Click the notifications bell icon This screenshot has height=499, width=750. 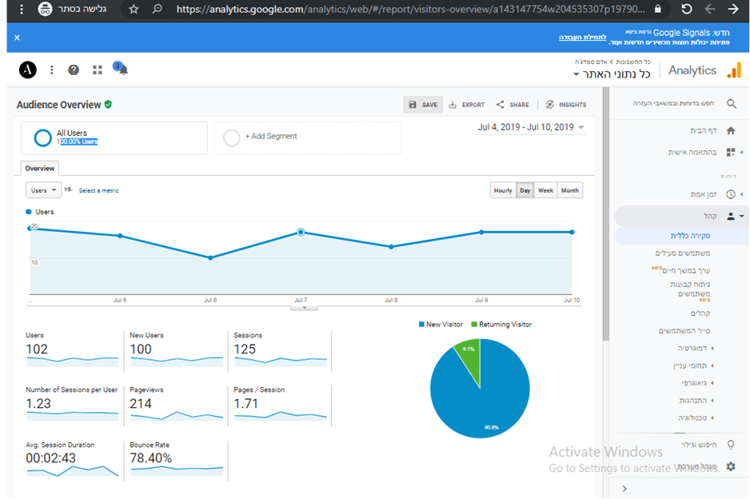pos(122,70)
